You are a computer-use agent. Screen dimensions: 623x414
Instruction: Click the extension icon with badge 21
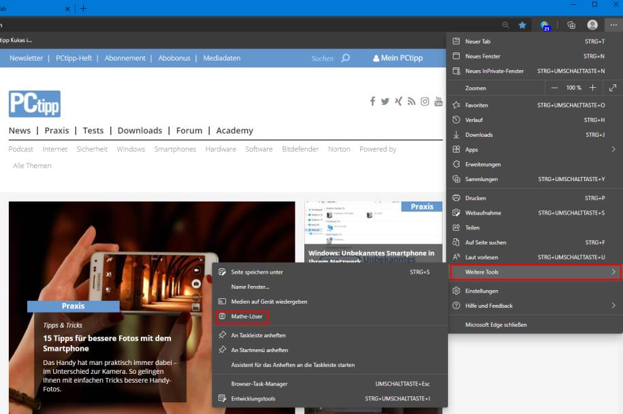(x=545, y=26)
